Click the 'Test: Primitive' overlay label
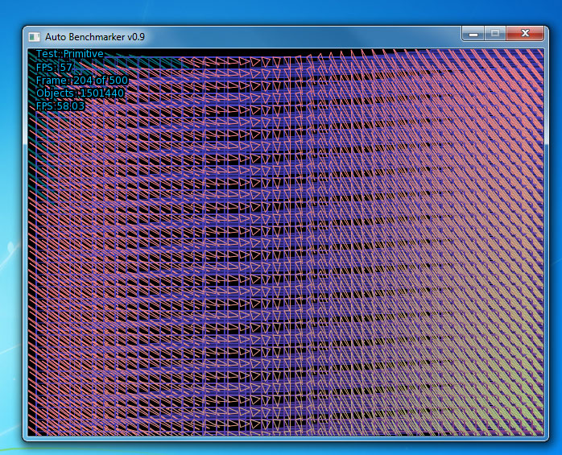Image resolution: width=562 pixels, height=455 pixels. (x=70, y=54)
